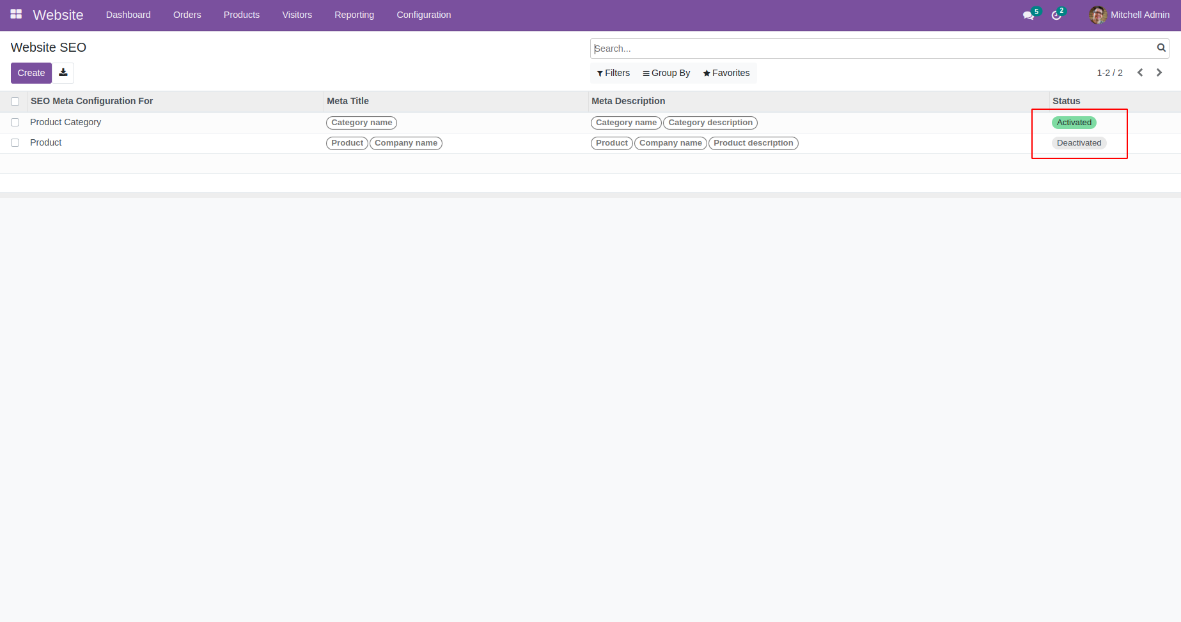The height and width of the screenshot is (622, 1181).
Task: Open the Configuration menu
Action: 424,15
